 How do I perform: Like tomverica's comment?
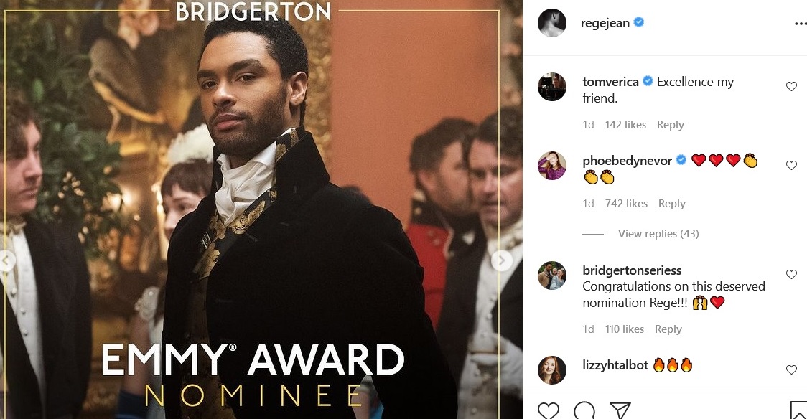pos(791,86)
